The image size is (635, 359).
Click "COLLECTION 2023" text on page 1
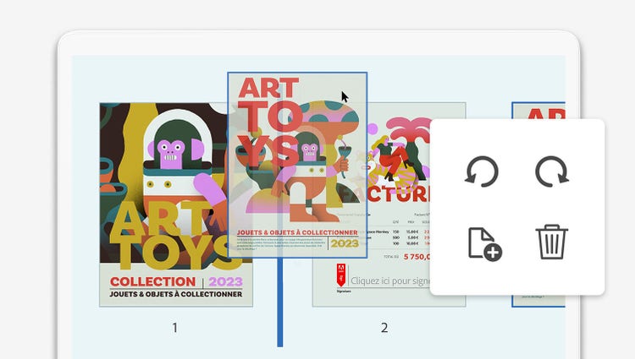click(x=176, y=281)
